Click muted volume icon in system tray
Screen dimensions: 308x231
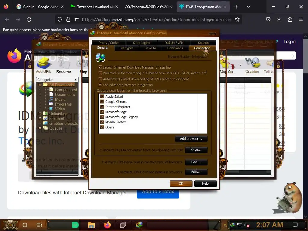[x=247, y=225]
